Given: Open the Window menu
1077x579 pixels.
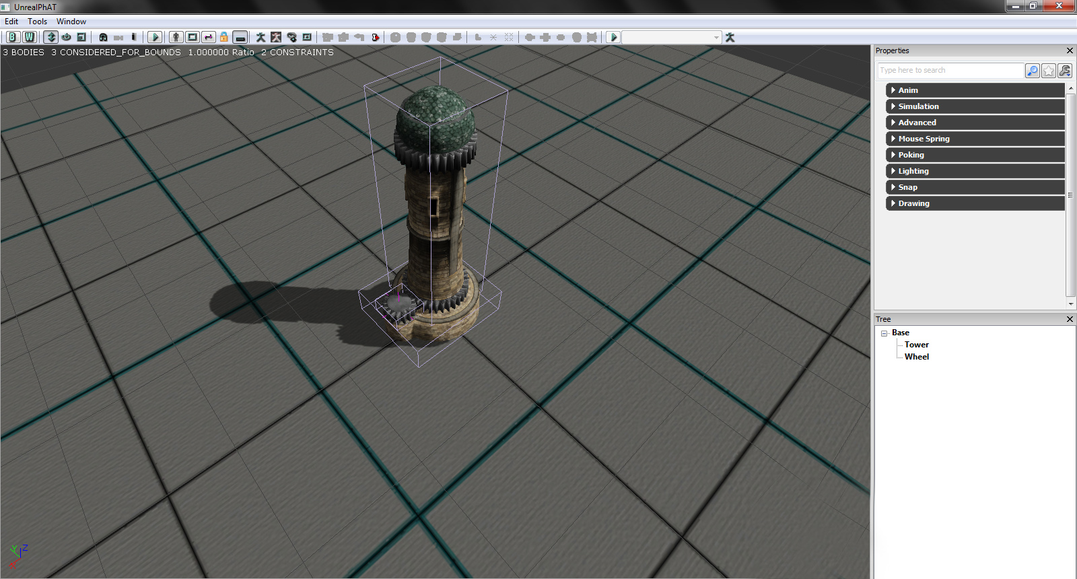Looking at the screenshot, I should (x=71, y=22).
